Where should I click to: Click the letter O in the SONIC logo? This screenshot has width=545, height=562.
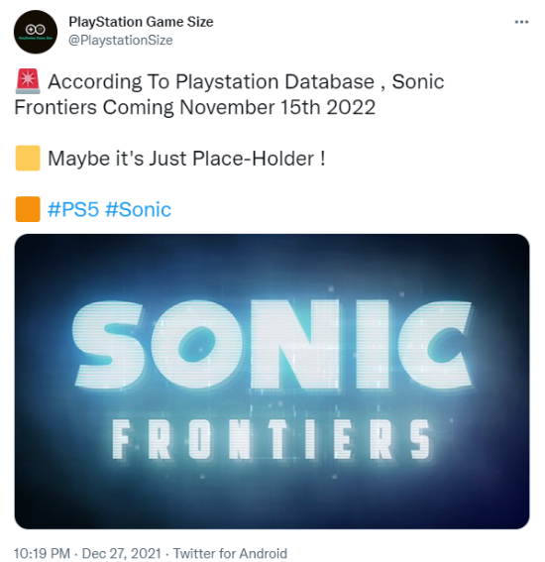point(198,345)
